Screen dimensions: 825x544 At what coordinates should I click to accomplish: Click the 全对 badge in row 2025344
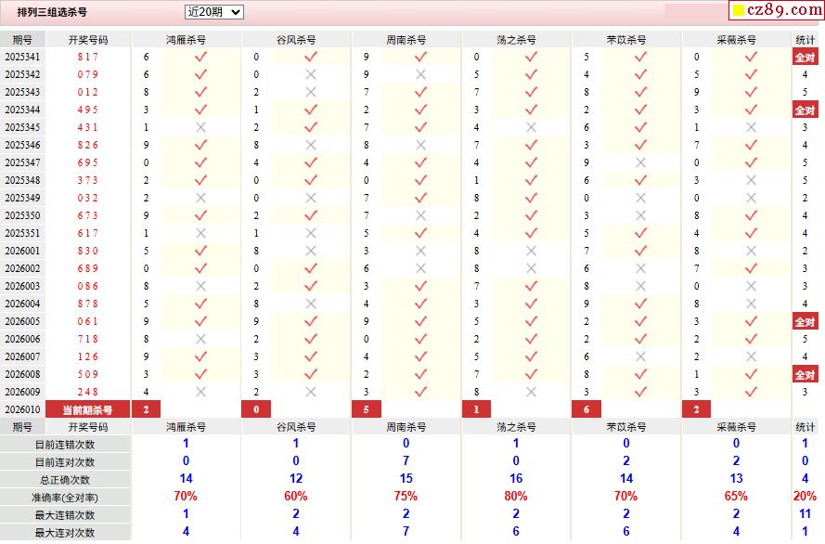pos(805,110)
